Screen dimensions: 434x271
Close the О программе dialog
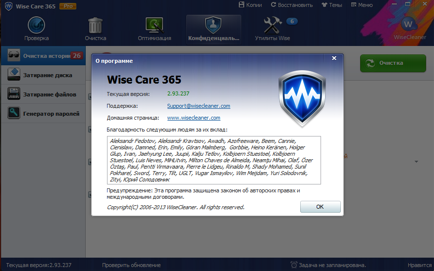334,58
